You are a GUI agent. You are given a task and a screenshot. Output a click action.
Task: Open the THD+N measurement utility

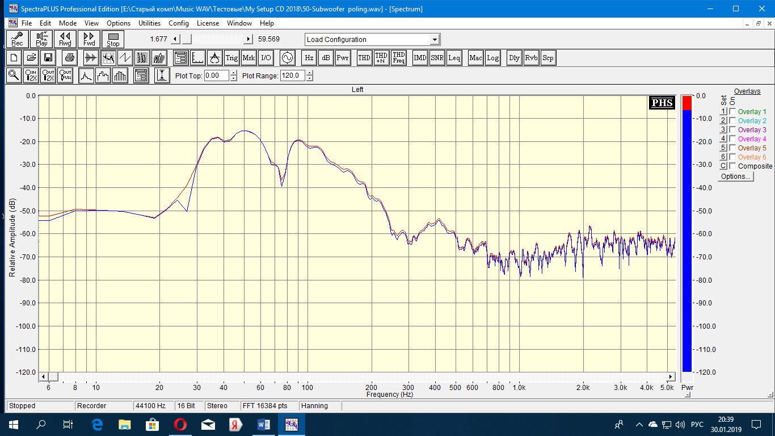click(381, 57)
